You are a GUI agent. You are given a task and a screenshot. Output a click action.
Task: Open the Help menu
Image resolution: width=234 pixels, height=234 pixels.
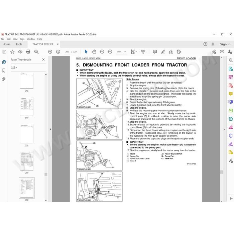(x=39, y=39)
